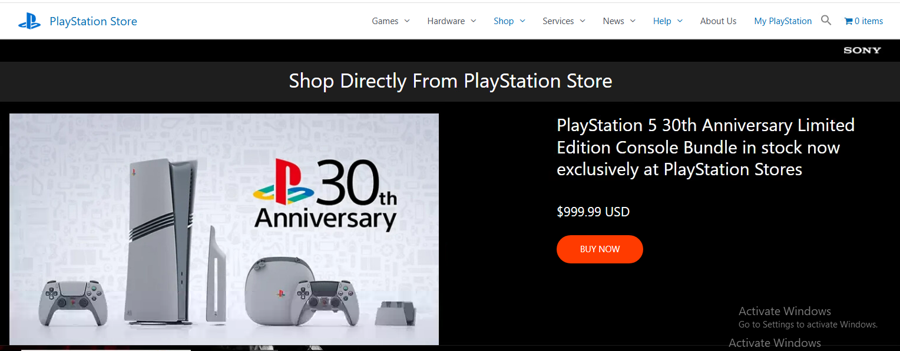
Task: View the 0 items cart link
Action: tap(868, 21)
